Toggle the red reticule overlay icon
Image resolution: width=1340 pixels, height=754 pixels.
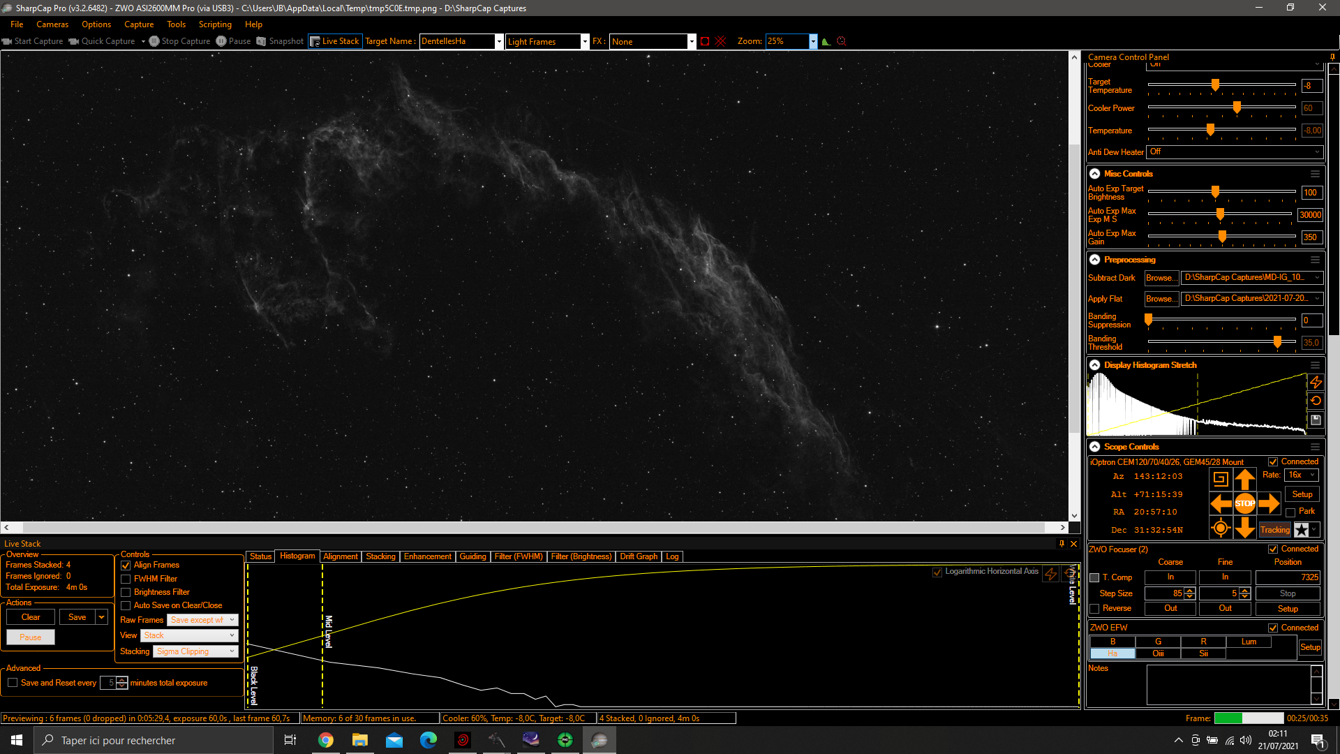pos(720,41)
